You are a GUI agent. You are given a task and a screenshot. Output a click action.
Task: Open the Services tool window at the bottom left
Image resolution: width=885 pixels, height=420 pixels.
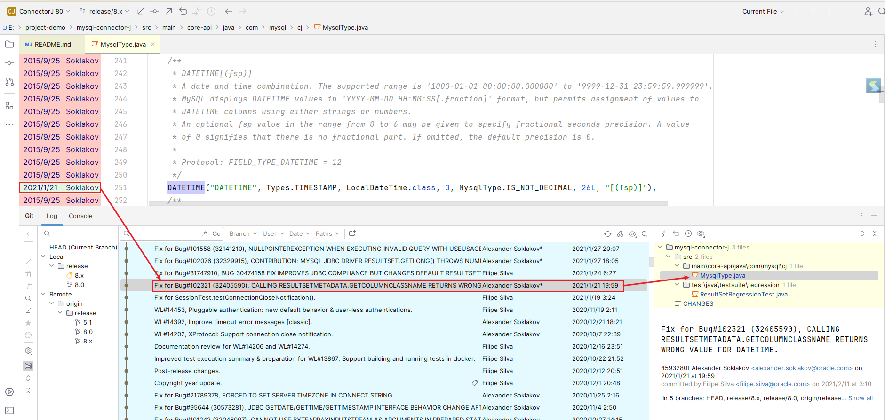(9, 392)
